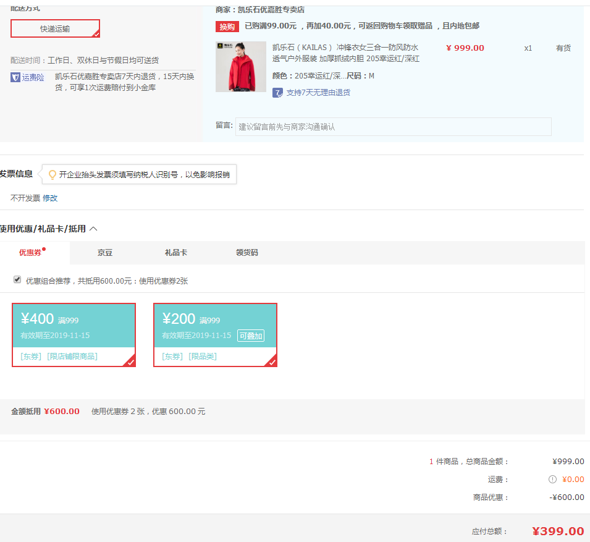Click the shipping fee info icon

pos(552,480)
